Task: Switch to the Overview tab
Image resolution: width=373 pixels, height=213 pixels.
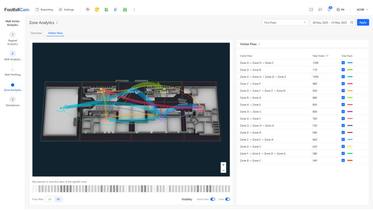Action: [x=36, y=33]
